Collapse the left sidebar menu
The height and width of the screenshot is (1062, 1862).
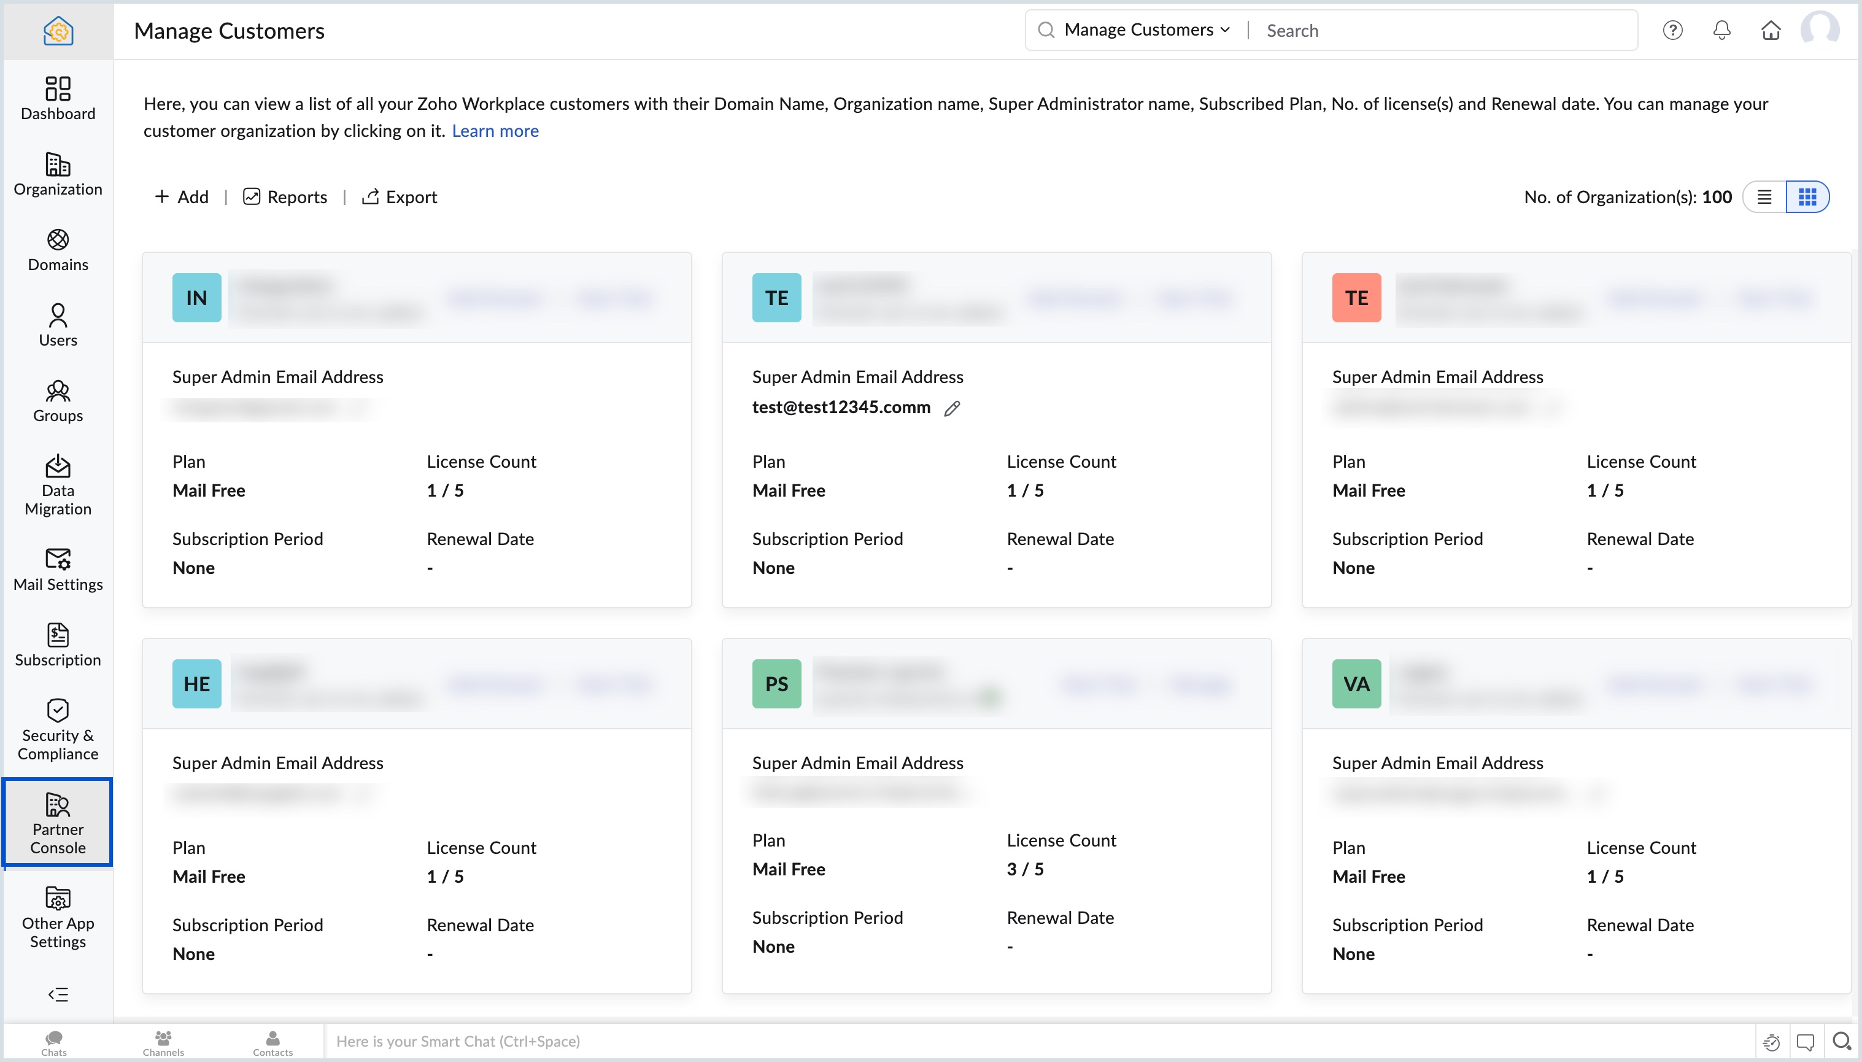pyautogui.click(x=58, y=994)
